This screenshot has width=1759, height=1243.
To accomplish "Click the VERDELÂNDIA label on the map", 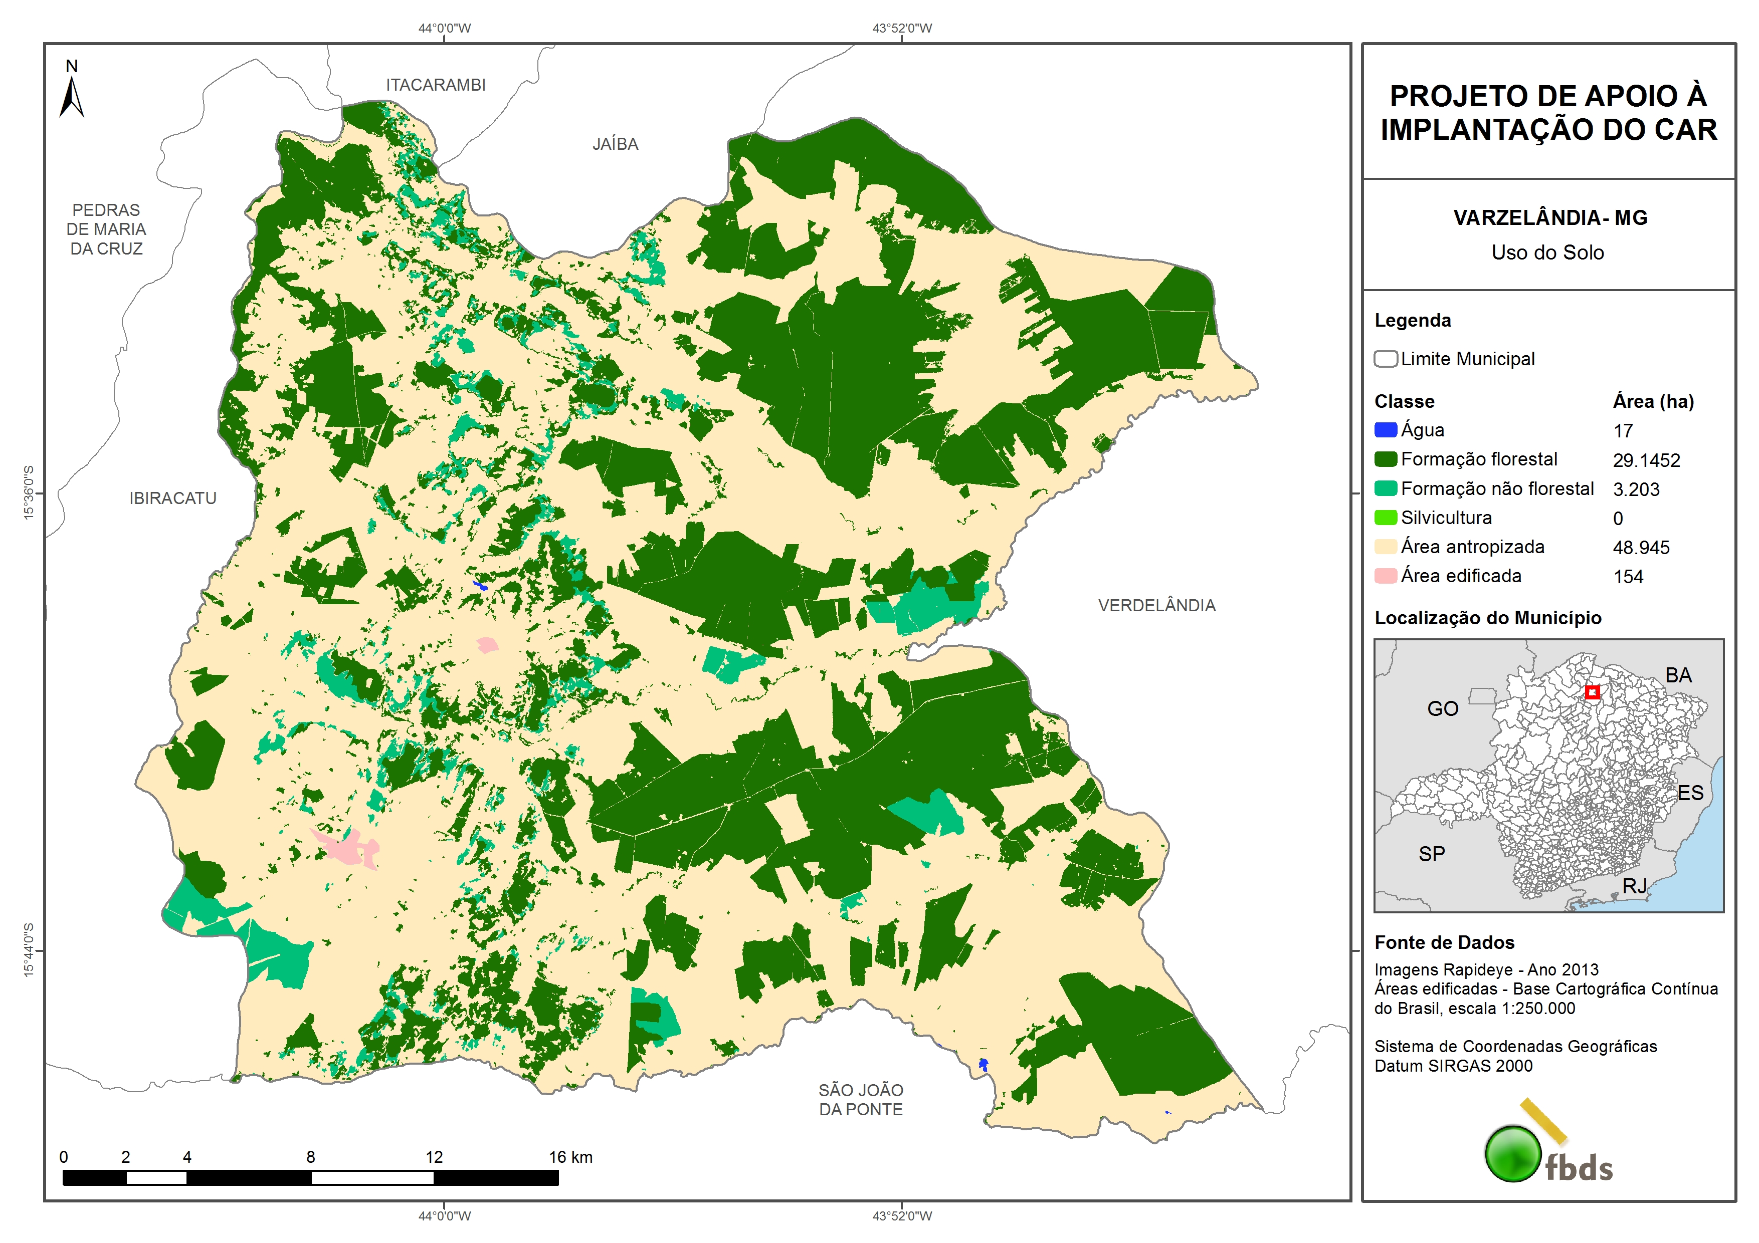I will click(x=1156, y=606).
